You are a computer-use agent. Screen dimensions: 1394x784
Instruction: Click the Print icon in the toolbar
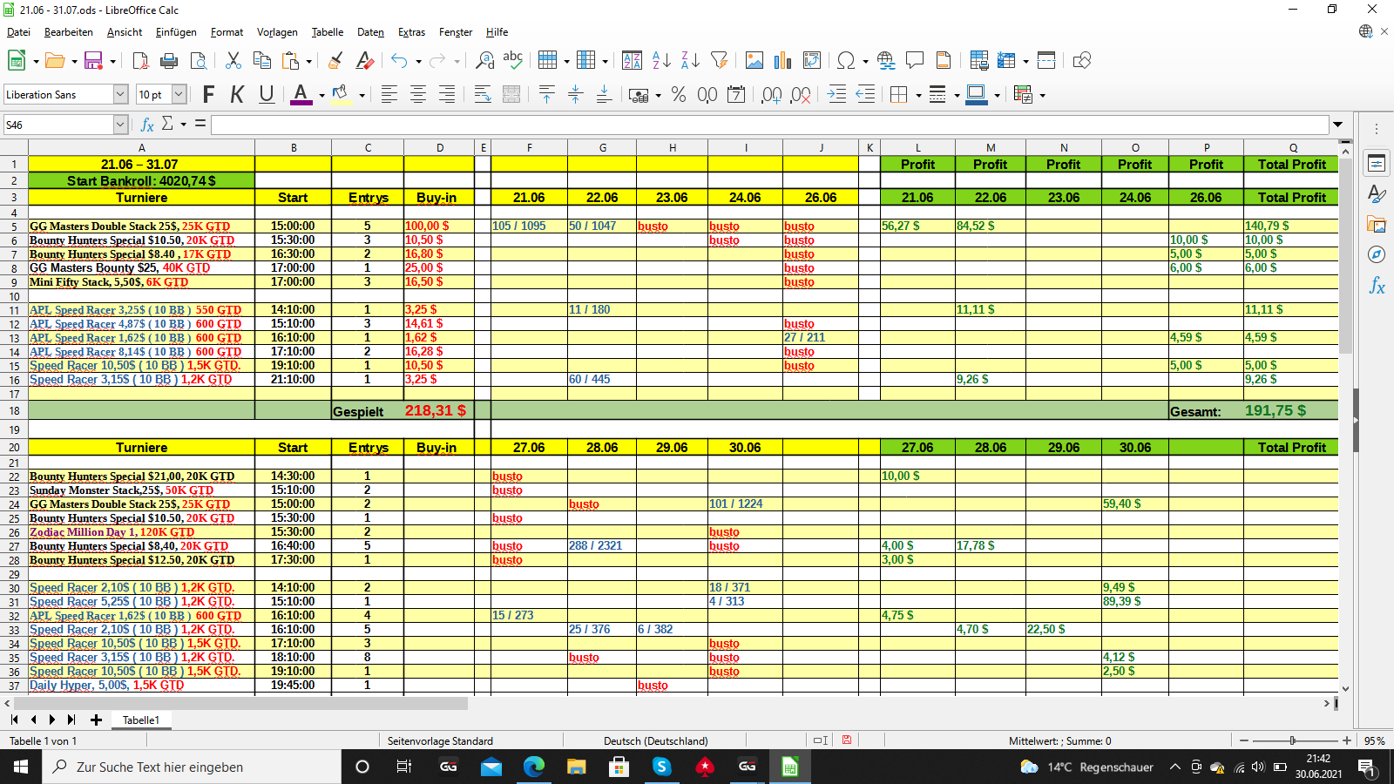click(x=169, y=60)
